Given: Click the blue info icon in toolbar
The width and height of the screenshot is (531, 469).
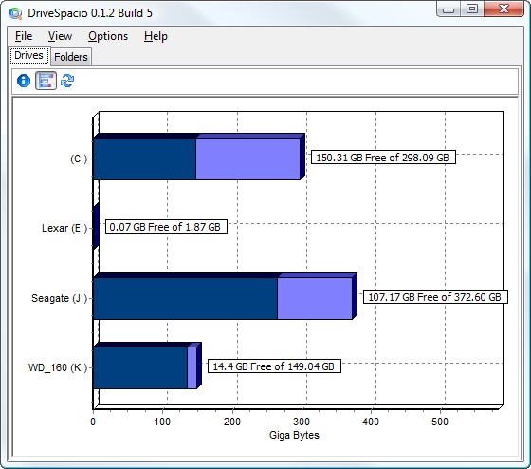Looking at the screenshot, I should (x=24, y=81).
